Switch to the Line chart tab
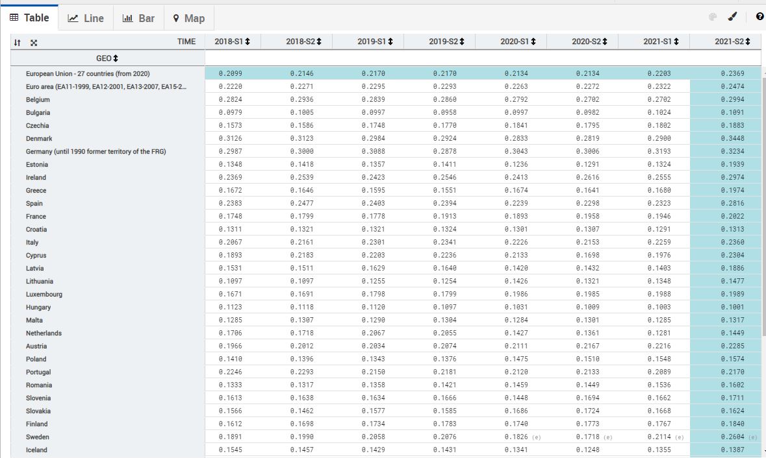Image resolution: width=766 pixels, height=458 pixels. pos(86,18)
